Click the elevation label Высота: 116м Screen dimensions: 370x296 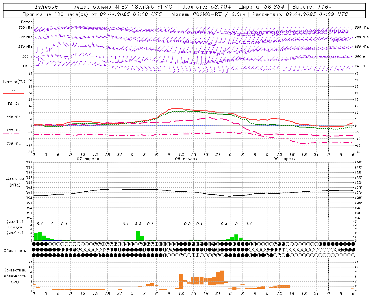pyautogui.click(x=312, y=7)
